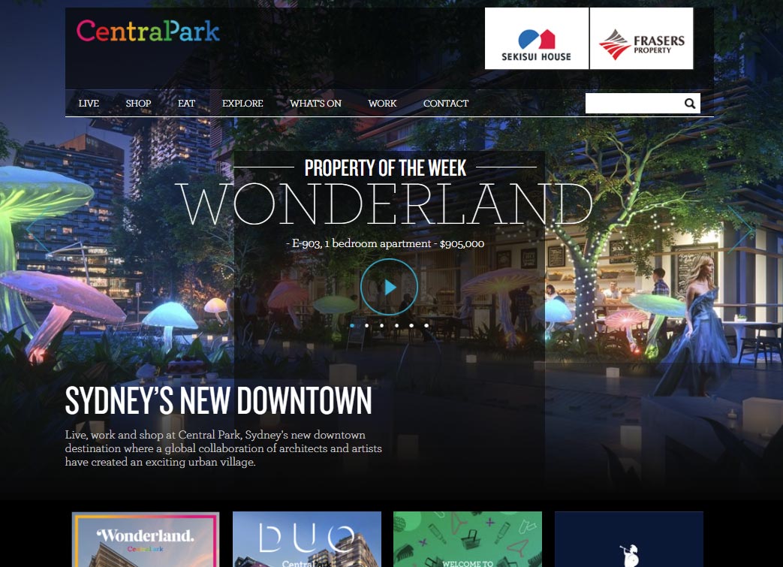
Task: Click the search magnifier icon
Action: point(689,103)
